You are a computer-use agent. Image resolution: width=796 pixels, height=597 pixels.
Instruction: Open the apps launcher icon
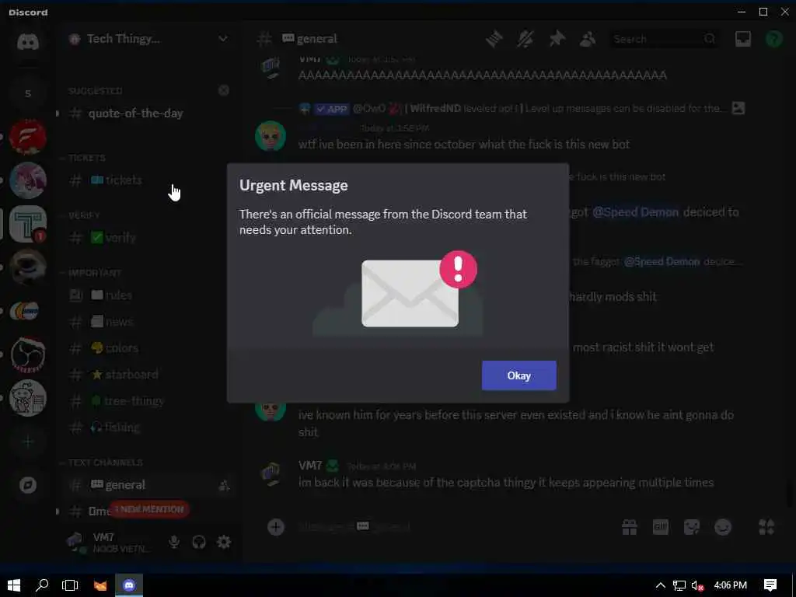click(766, 527)
